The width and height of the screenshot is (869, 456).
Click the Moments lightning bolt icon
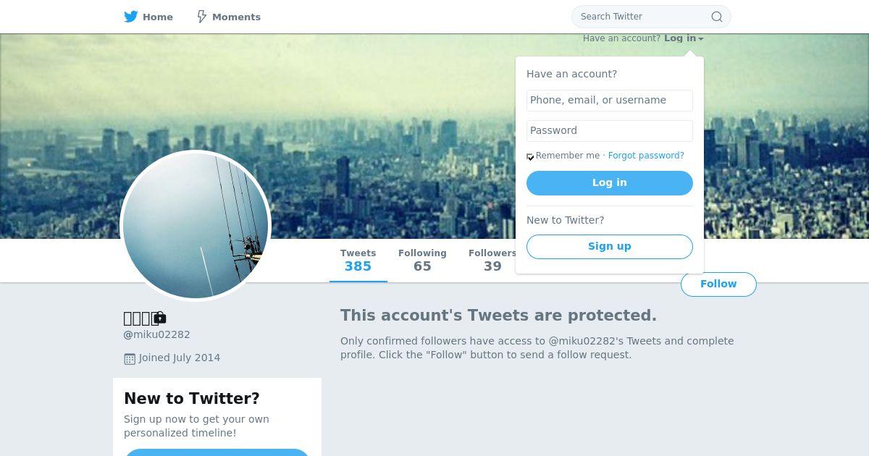[x=202, y=17]
